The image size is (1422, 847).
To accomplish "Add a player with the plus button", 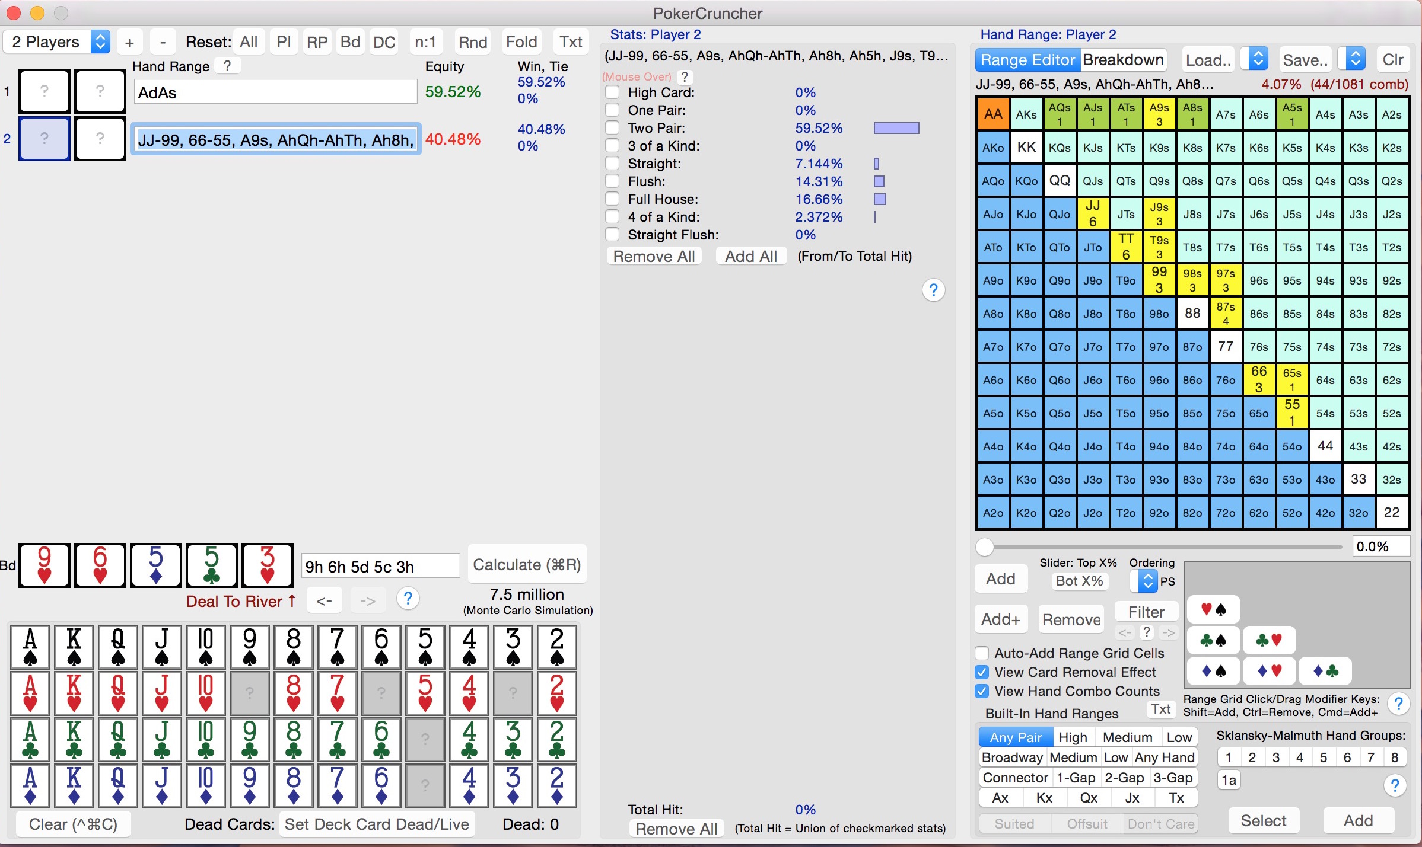I will pyautogui.click(x=129, y=42).
